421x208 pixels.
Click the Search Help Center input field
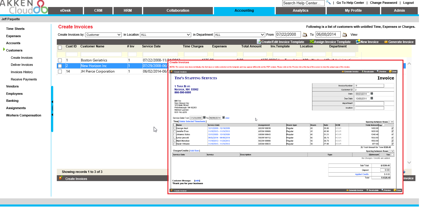[x=303, y=3]
